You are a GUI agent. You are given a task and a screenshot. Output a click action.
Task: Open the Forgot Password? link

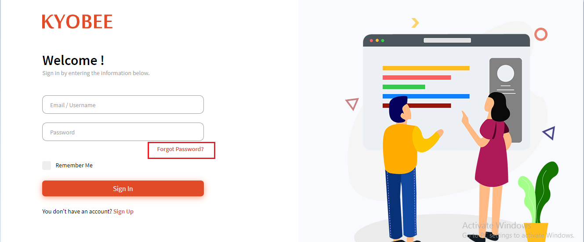pos(181,149)
